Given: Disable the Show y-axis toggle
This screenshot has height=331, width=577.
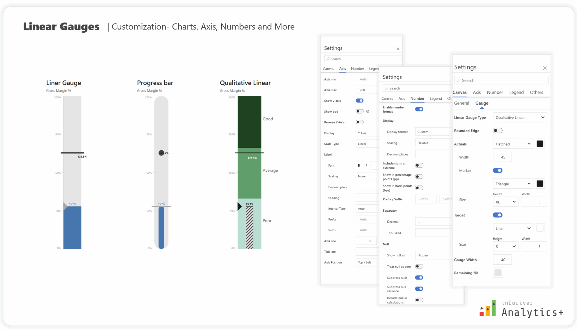Looking at the screenshot, I should 359,100.
